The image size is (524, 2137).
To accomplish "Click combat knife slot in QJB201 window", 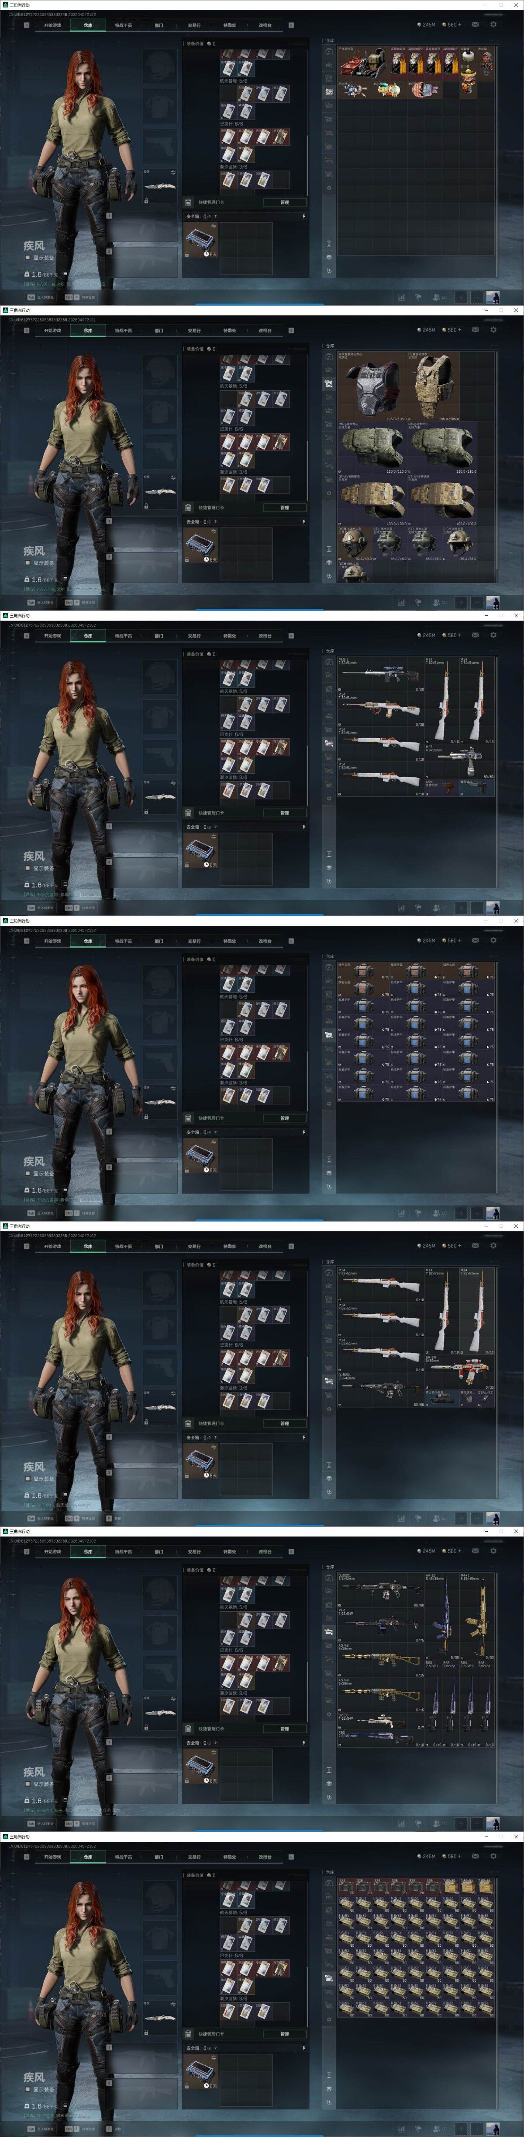I will tap(160, 1712).
